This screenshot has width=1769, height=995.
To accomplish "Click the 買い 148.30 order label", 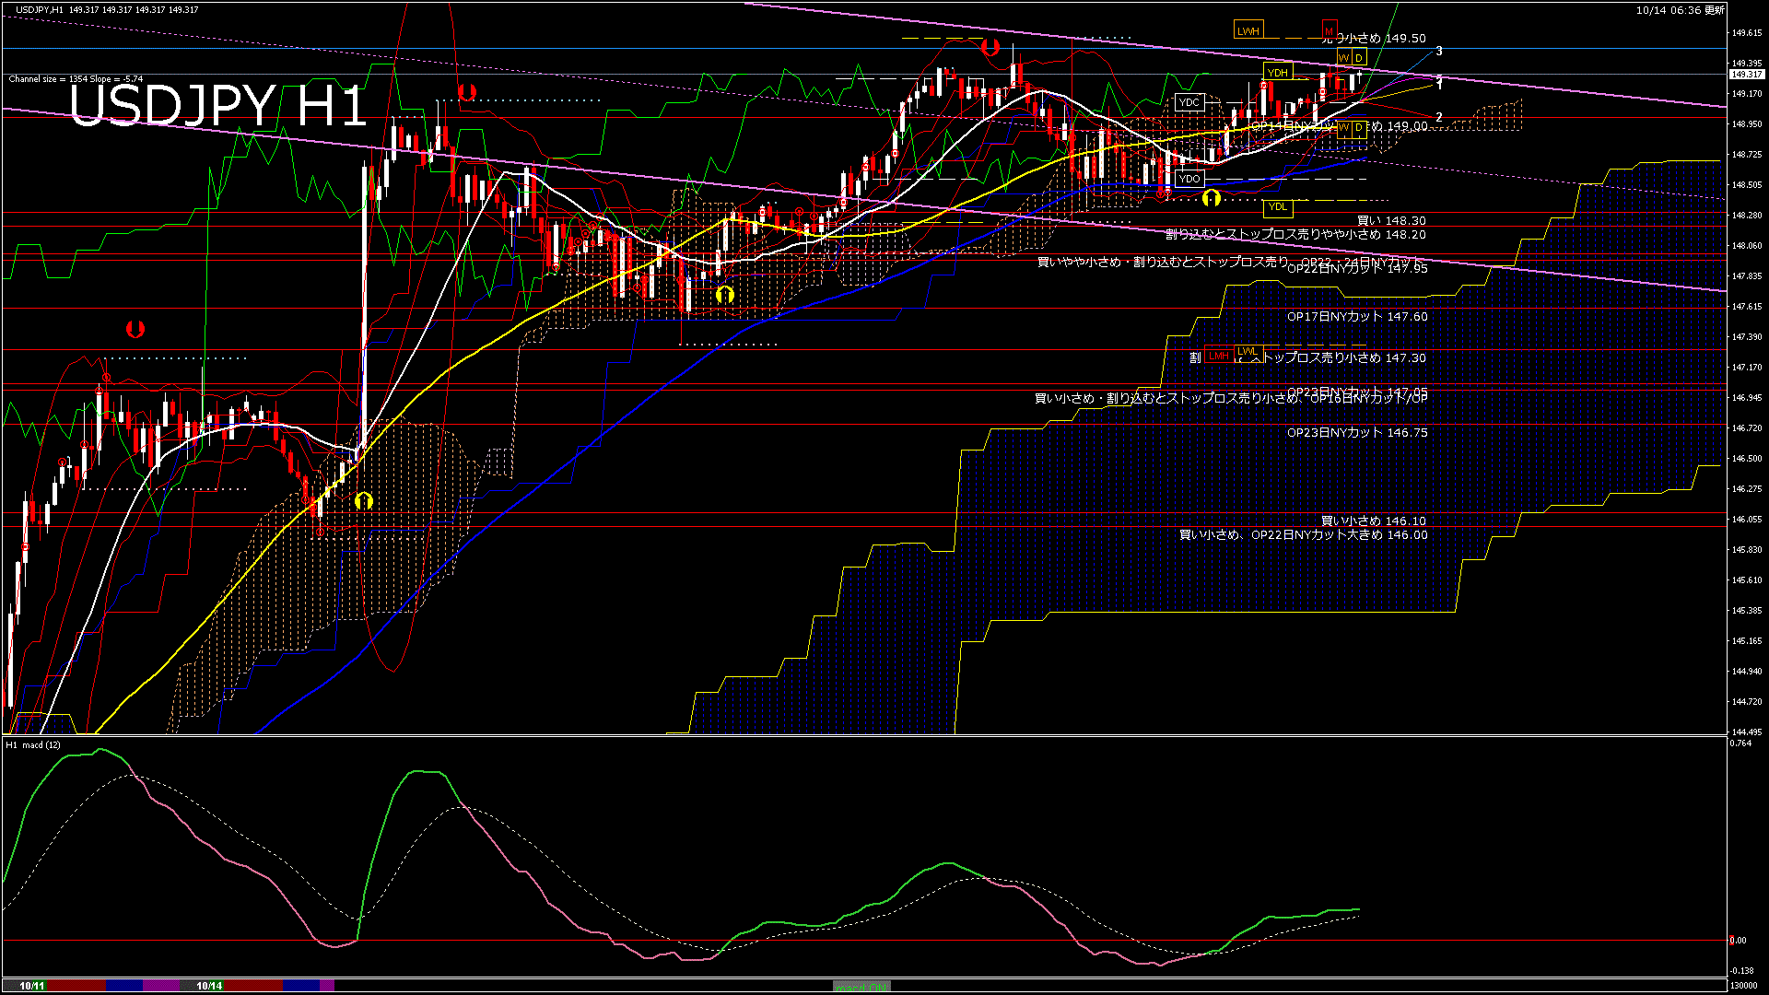I will [1391, 221].
